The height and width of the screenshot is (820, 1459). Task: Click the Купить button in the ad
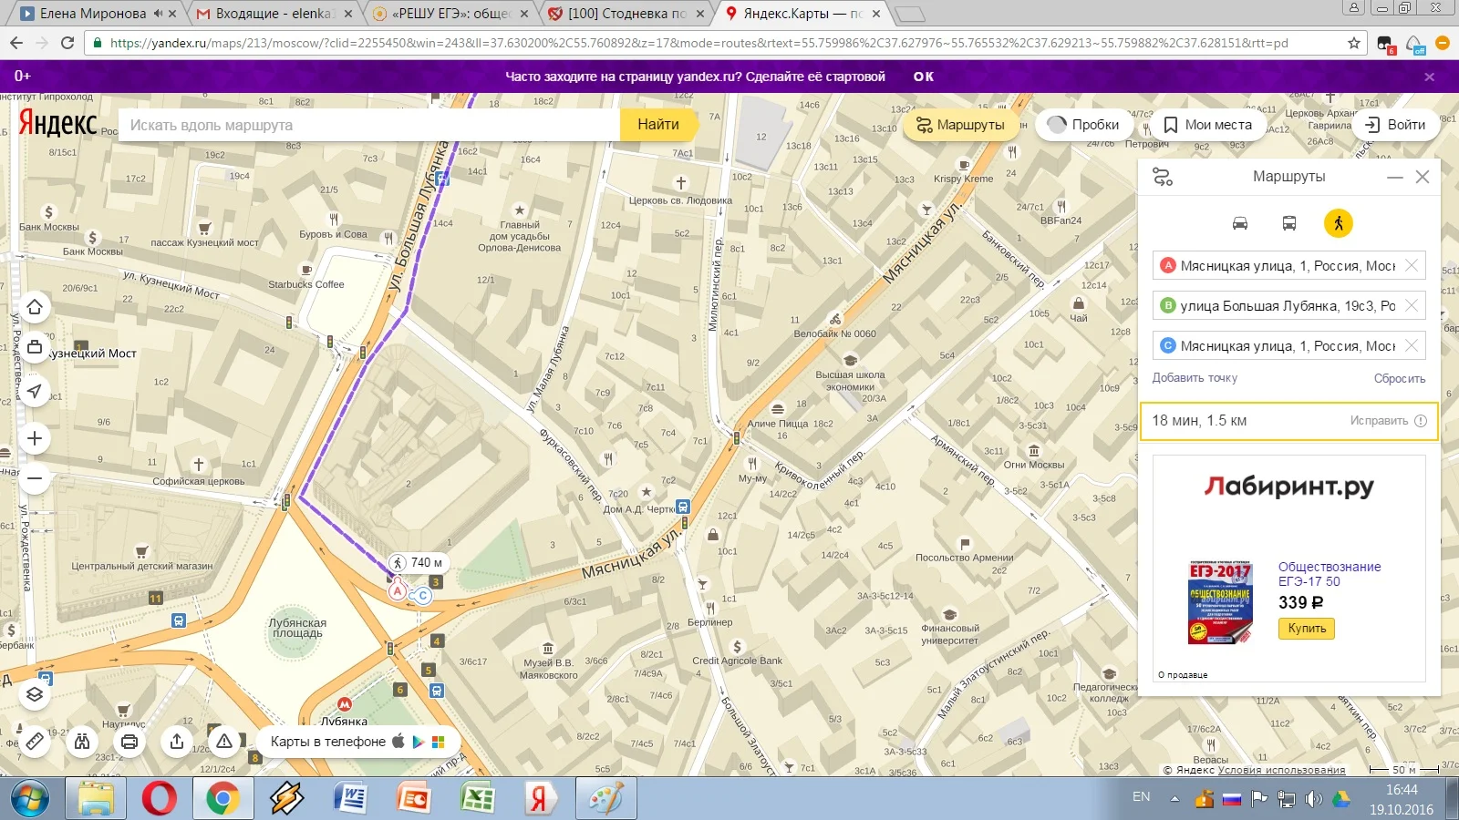1307,629
